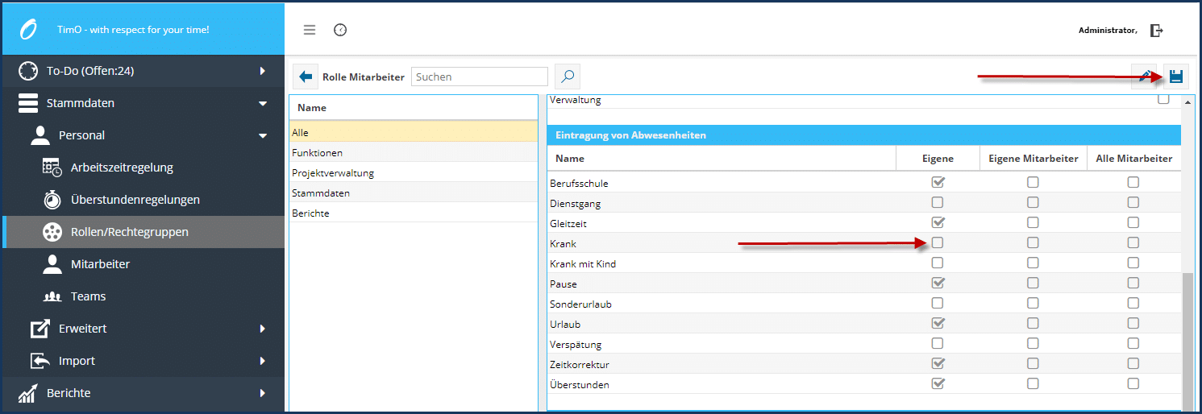Click the magnifier search icon
Viewport: 1202px width, 414px height.
(x=568, y=77)
